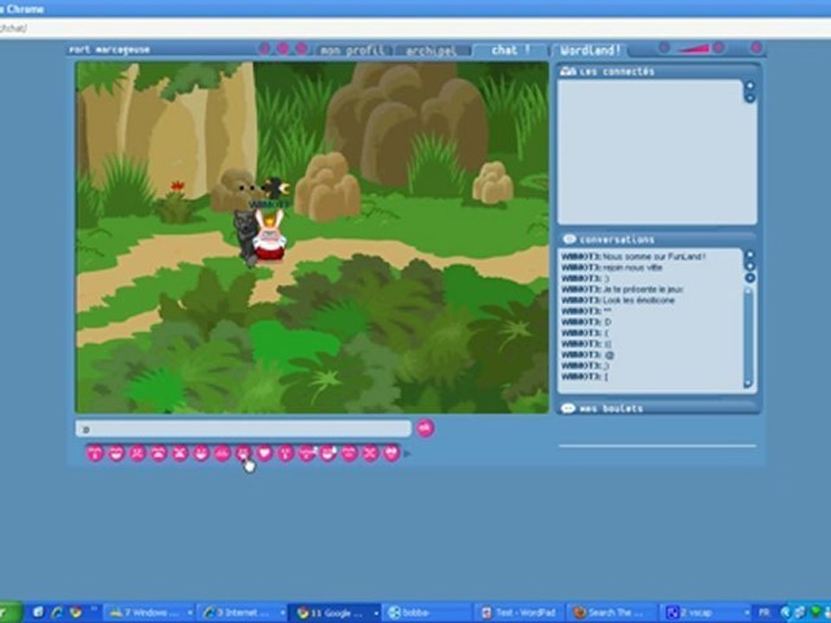Insert the first pink emoticon in the row

95,453
